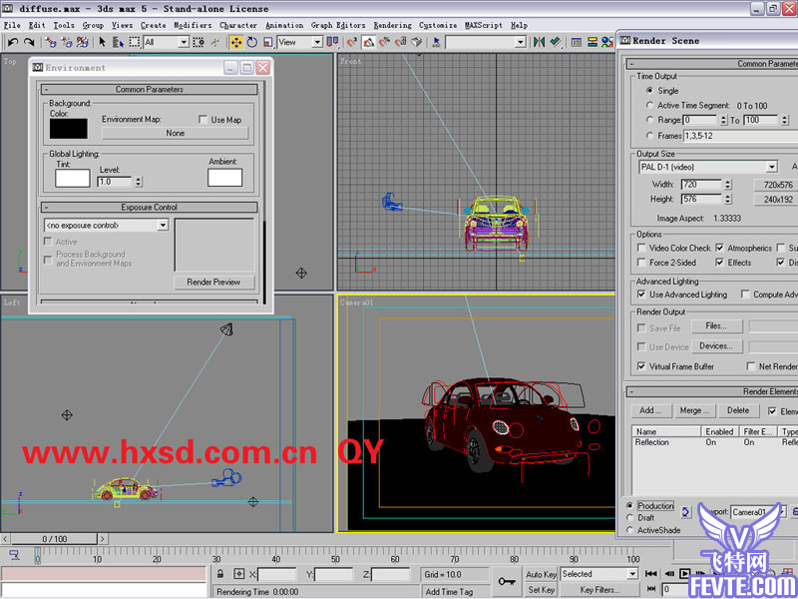Click the Align tool icon
Viewport: 798px width, 599px height.
click(556, 42)
